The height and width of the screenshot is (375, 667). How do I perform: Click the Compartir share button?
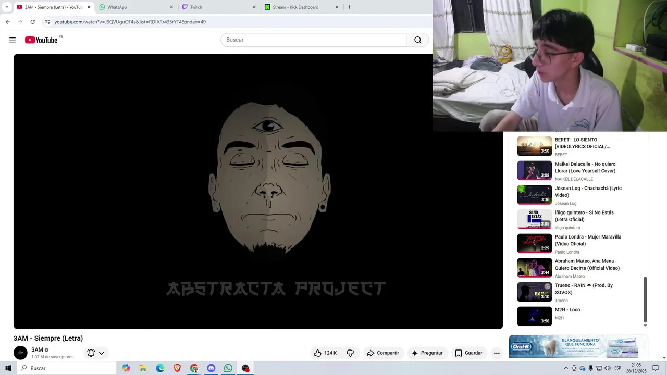pos(382,353)
